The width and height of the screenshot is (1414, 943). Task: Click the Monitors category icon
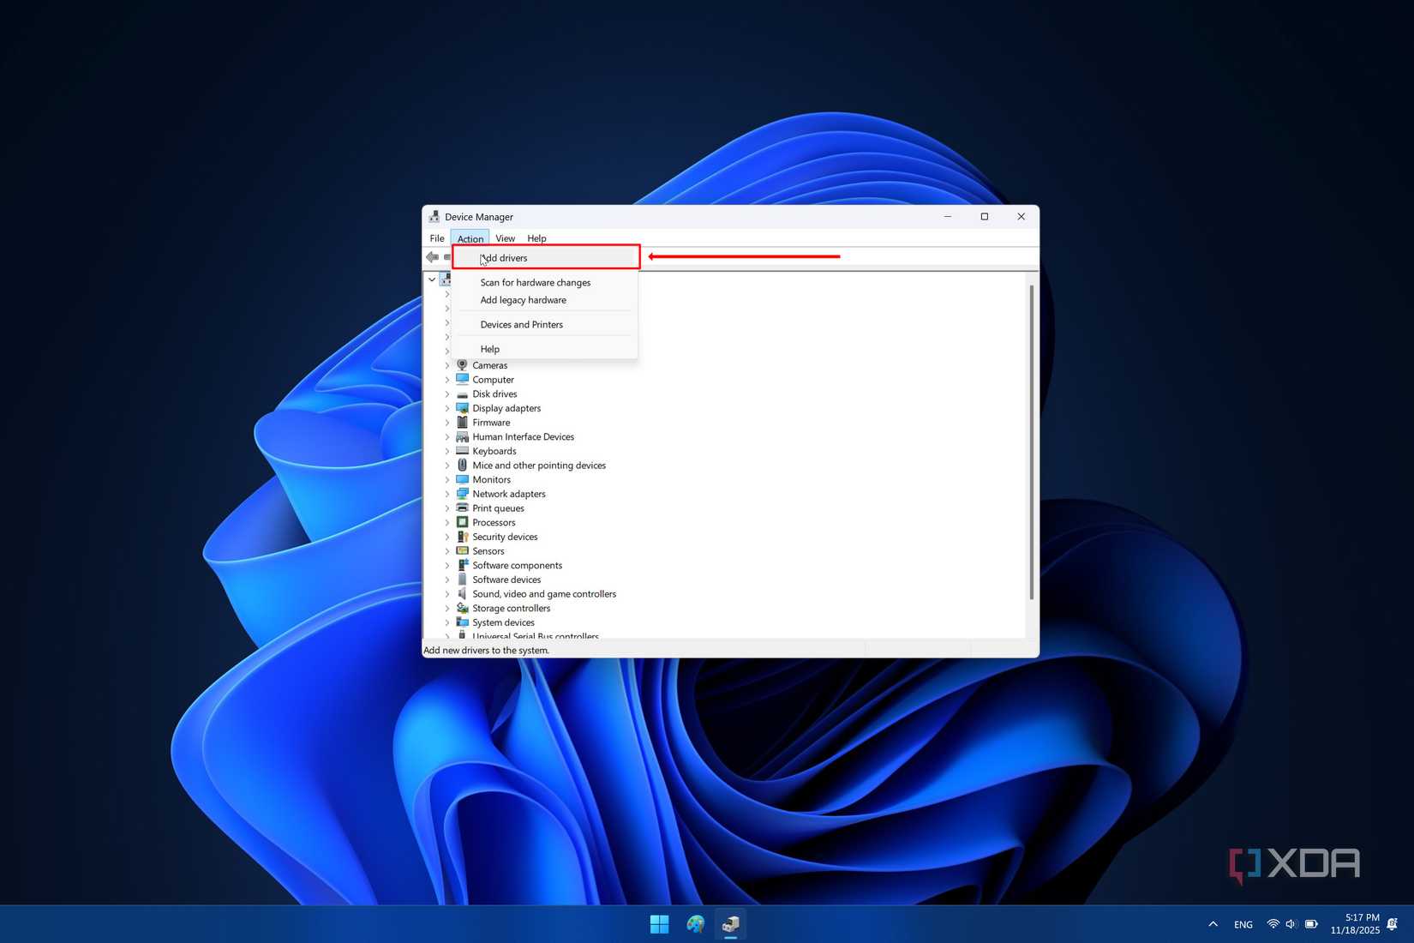pyautogui.click(x=462, y=479)
